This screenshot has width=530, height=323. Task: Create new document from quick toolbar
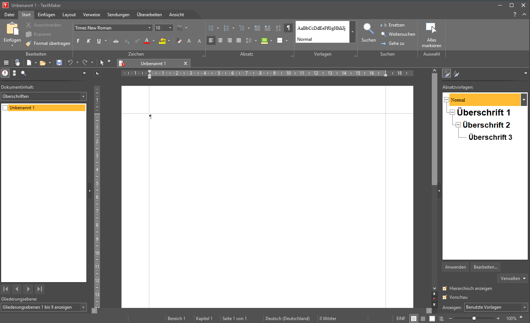pos(29,63)
